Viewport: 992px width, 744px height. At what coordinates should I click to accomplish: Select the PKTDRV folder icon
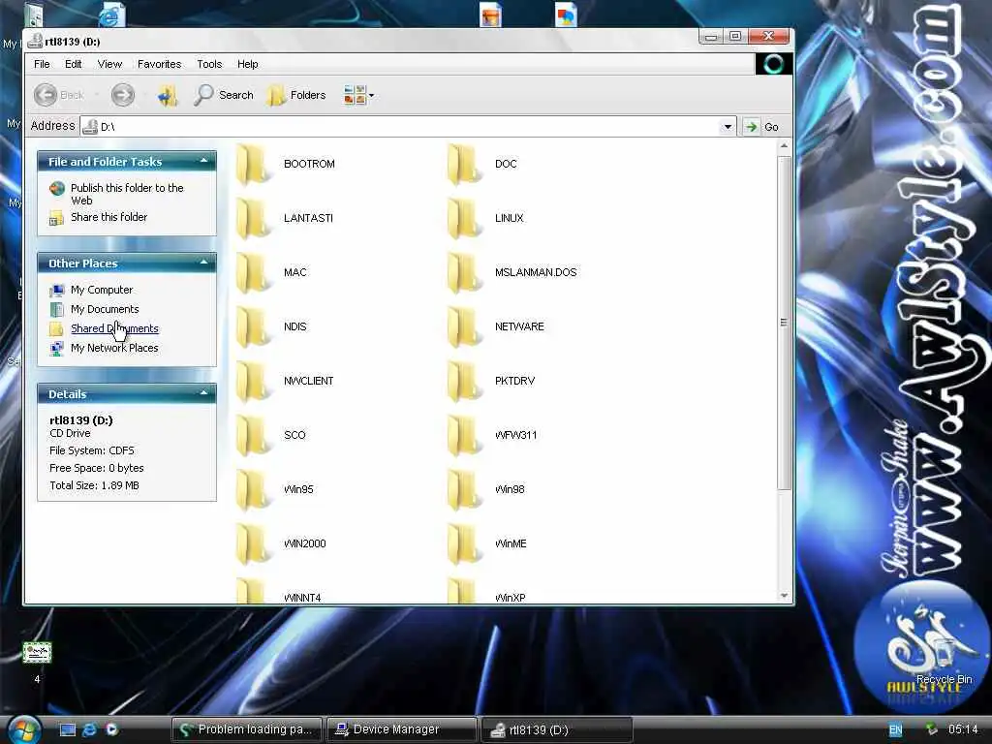464,382
